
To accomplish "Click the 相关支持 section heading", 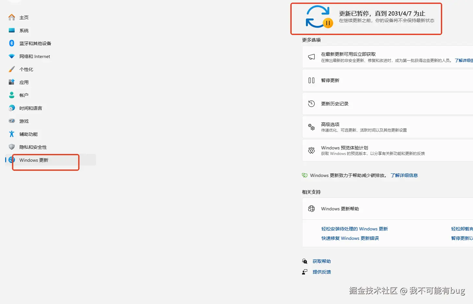I will [x=311, y=192].
